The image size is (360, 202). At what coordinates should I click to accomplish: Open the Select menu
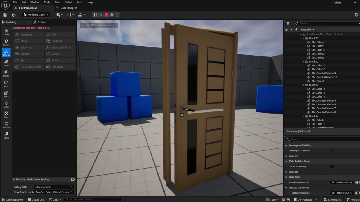tap(69, 2)
